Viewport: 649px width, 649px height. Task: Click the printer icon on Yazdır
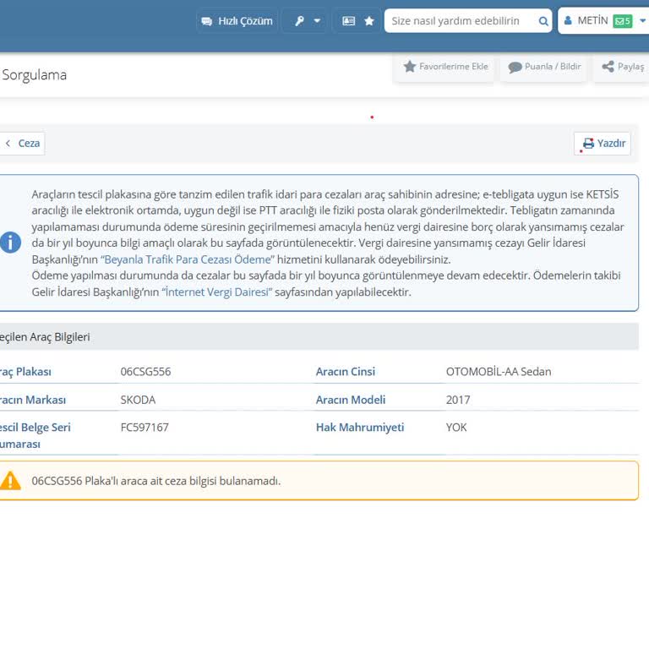click(588, 144)
